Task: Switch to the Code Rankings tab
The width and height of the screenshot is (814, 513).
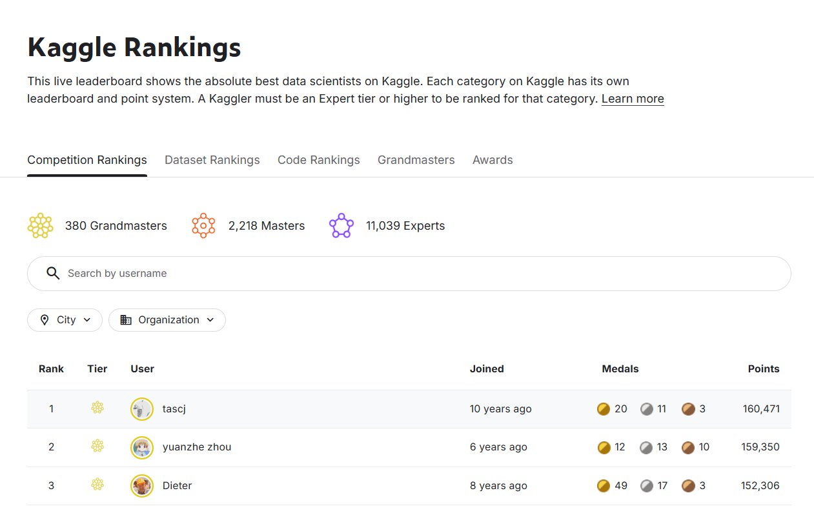Action: 318,159
